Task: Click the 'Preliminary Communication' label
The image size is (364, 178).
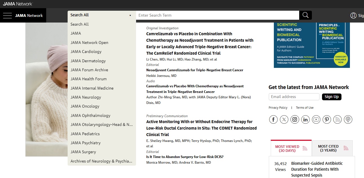Action: [167, 116]
